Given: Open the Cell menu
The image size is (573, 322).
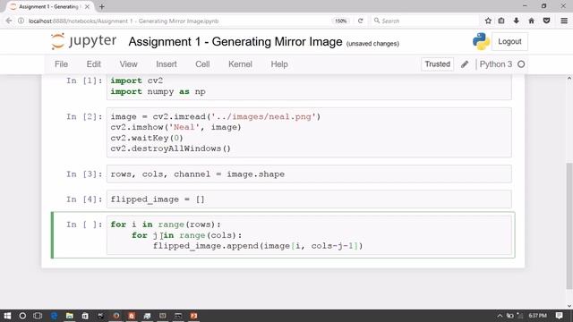Looking at the screenshot, I should pos(202,64).
